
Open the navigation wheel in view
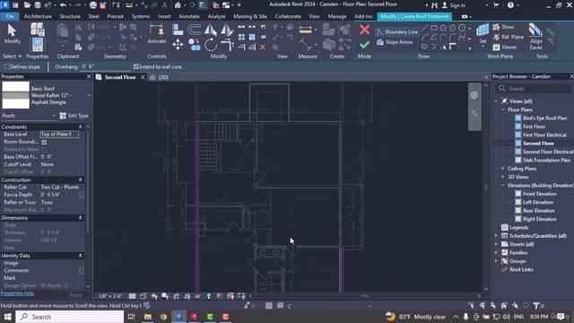(x=474, y=96)
